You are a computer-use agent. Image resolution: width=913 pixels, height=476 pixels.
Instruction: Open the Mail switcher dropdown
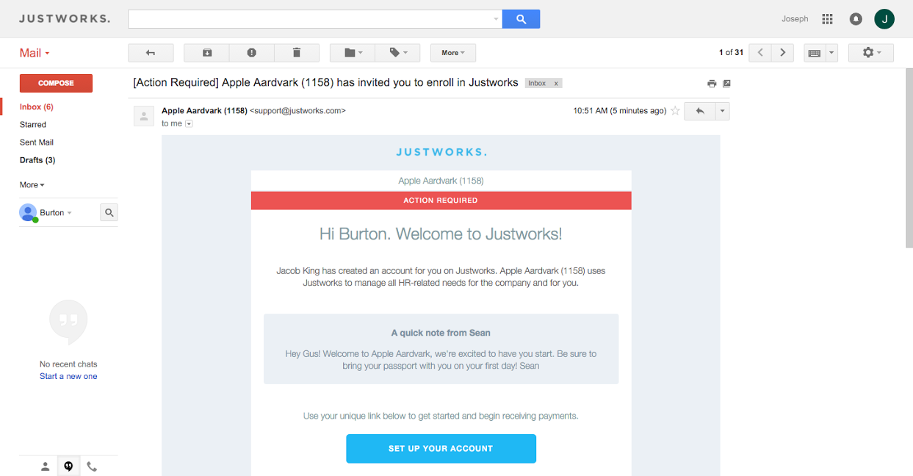click(x=35, y=53)
